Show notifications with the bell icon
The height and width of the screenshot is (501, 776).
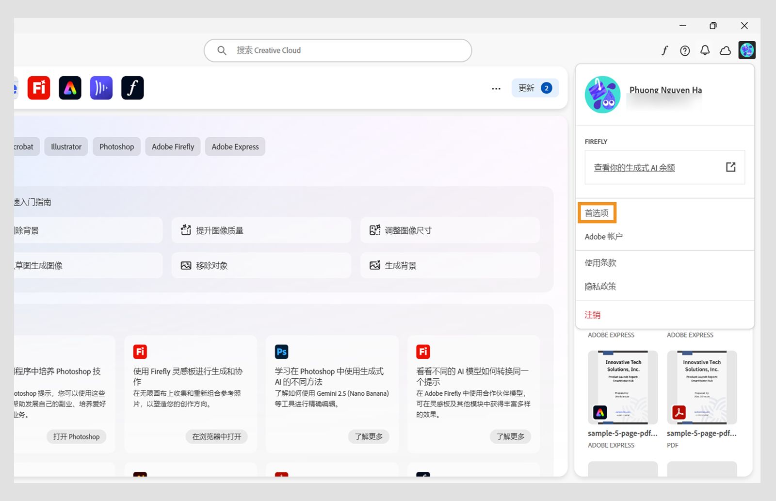[705, 50]
